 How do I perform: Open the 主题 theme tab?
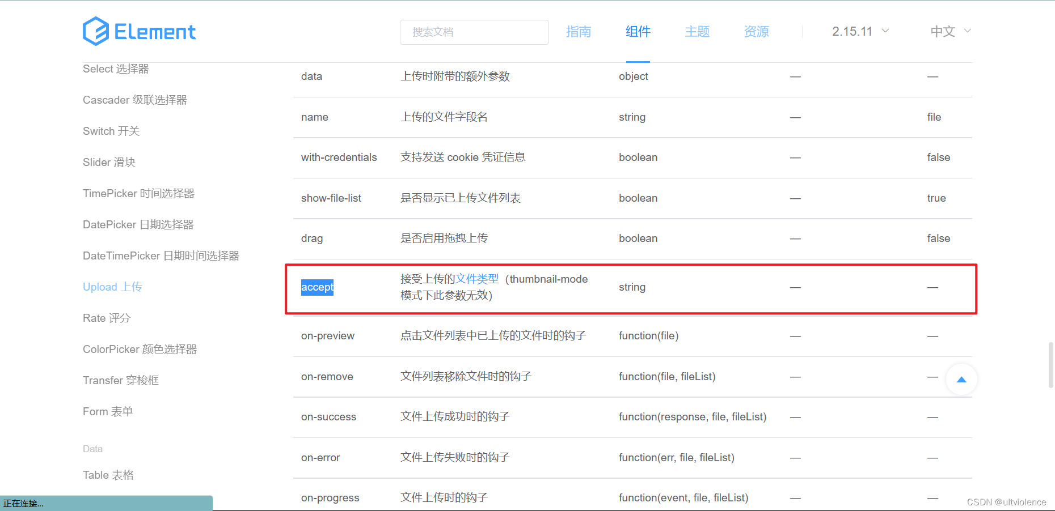coord(697,32)
